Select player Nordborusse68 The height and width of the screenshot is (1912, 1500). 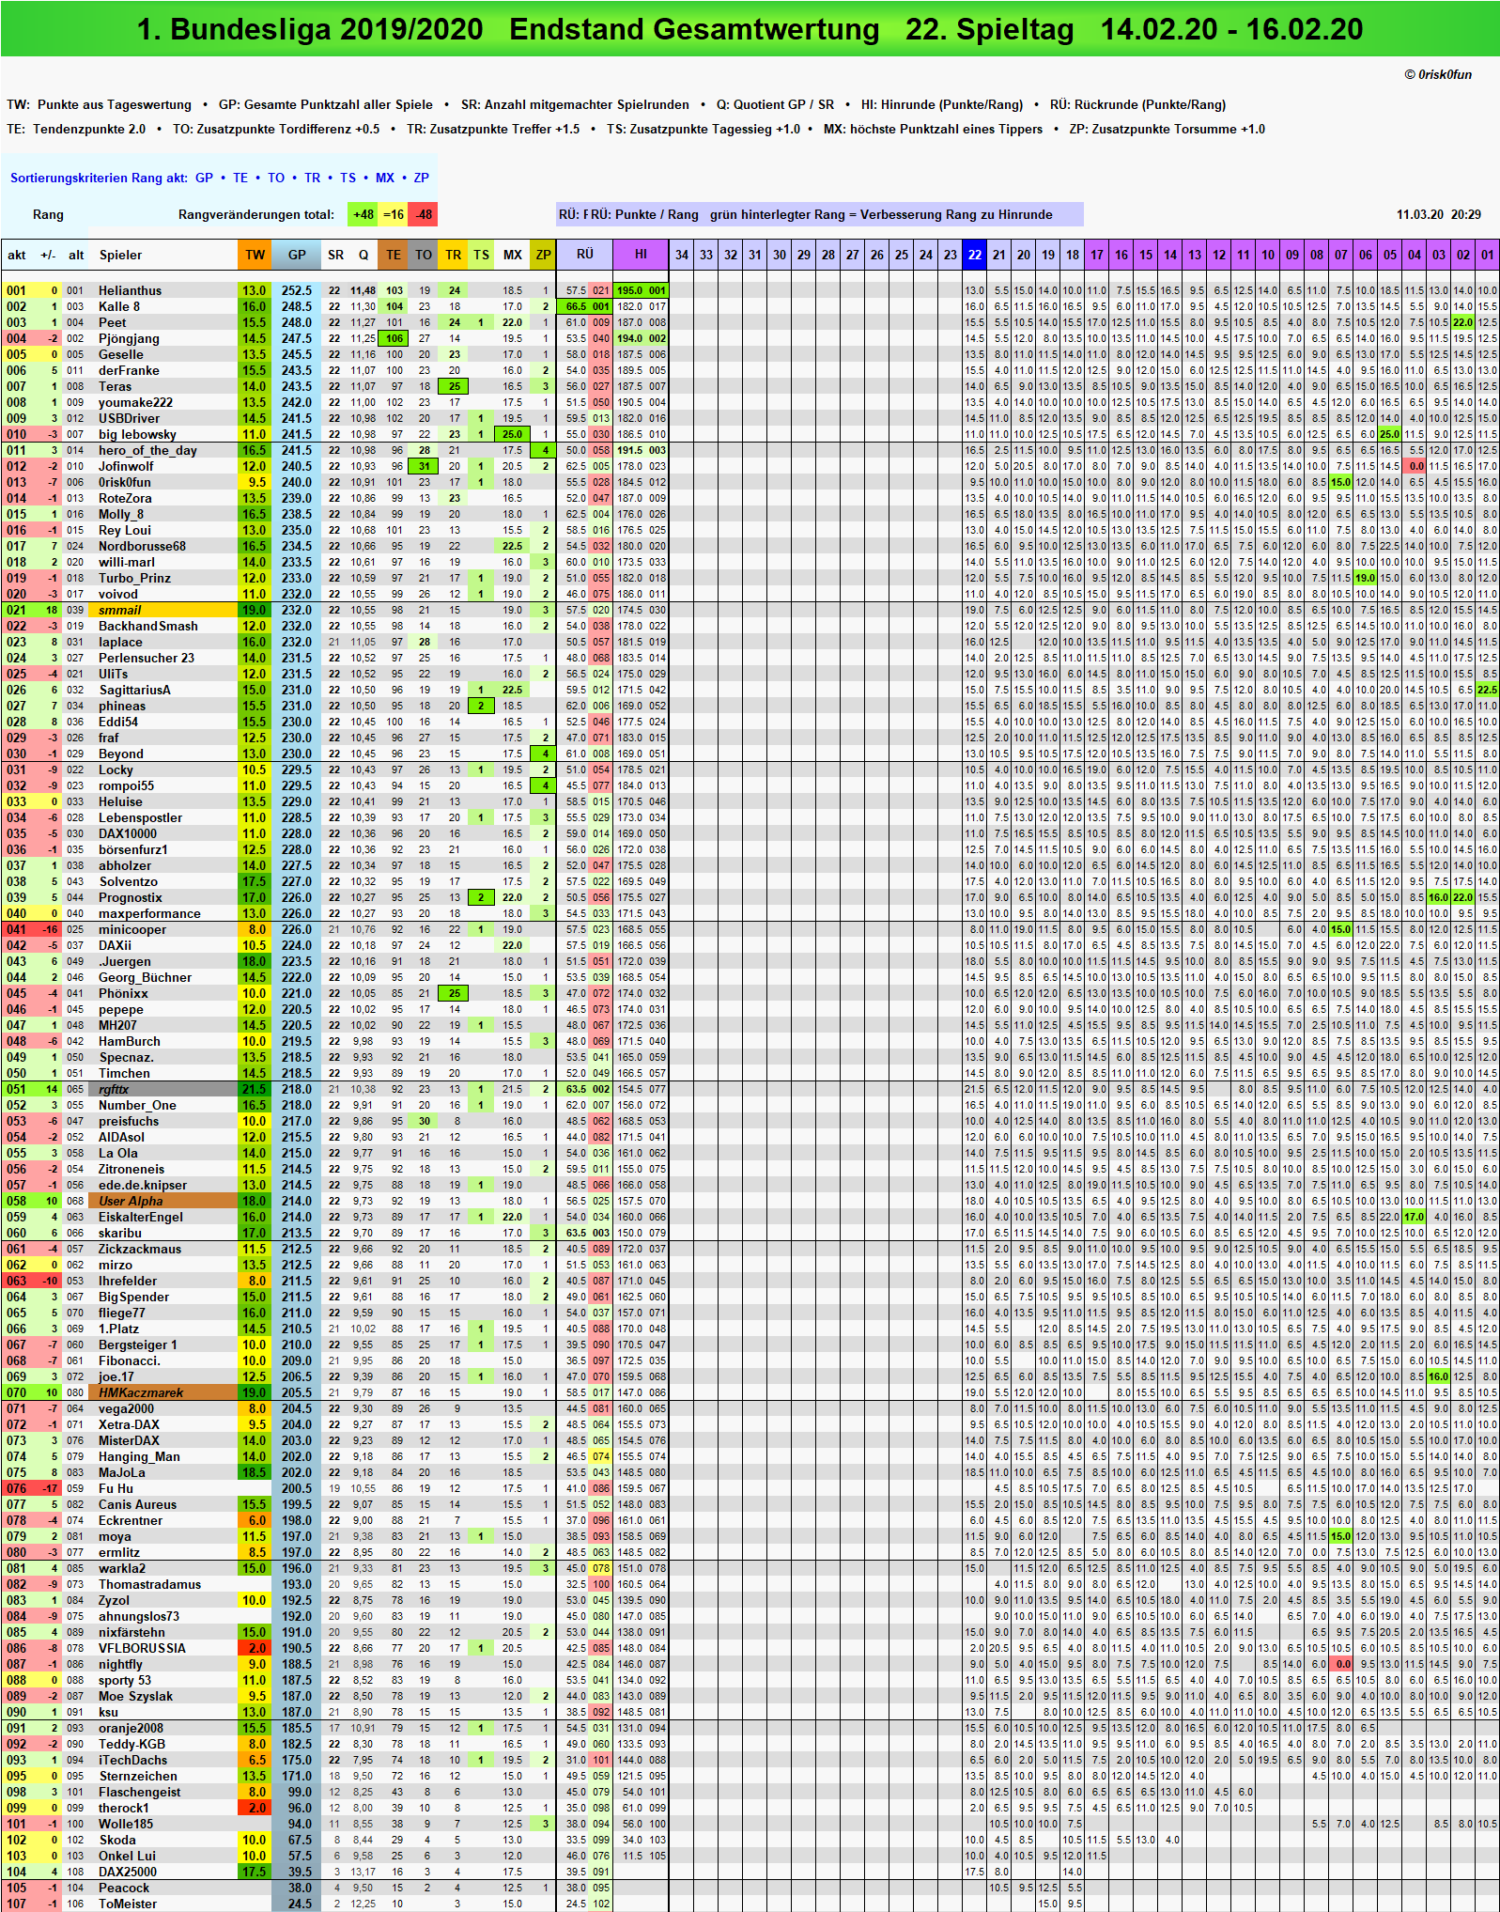tap(142, 546)
